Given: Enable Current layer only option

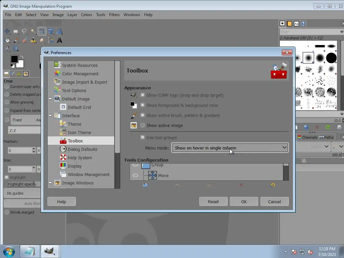Looking at the screenshot, I should 7,87.
